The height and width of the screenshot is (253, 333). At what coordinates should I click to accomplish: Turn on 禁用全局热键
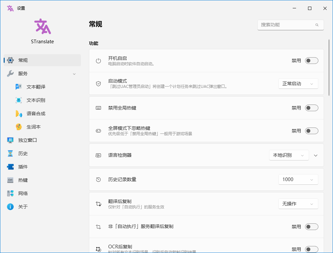[311, 108]
